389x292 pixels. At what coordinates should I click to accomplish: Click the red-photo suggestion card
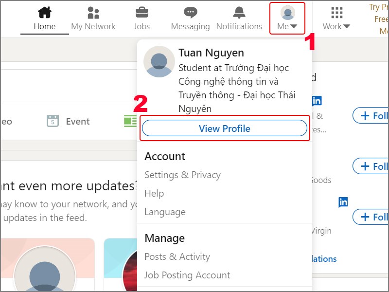point(121,265)
